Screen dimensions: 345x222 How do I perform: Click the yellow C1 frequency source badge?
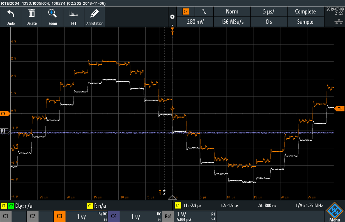[x=90, y=206]
